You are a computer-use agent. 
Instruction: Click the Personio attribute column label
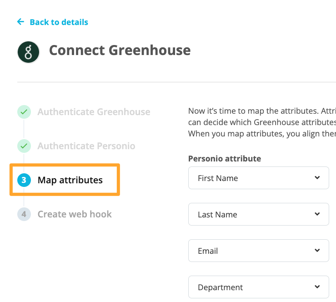coord(225,159)
